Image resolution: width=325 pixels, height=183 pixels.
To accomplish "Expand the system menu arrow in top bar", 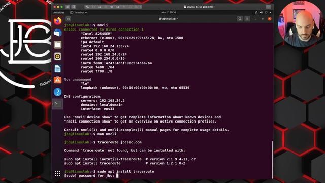I will [270, 12].
